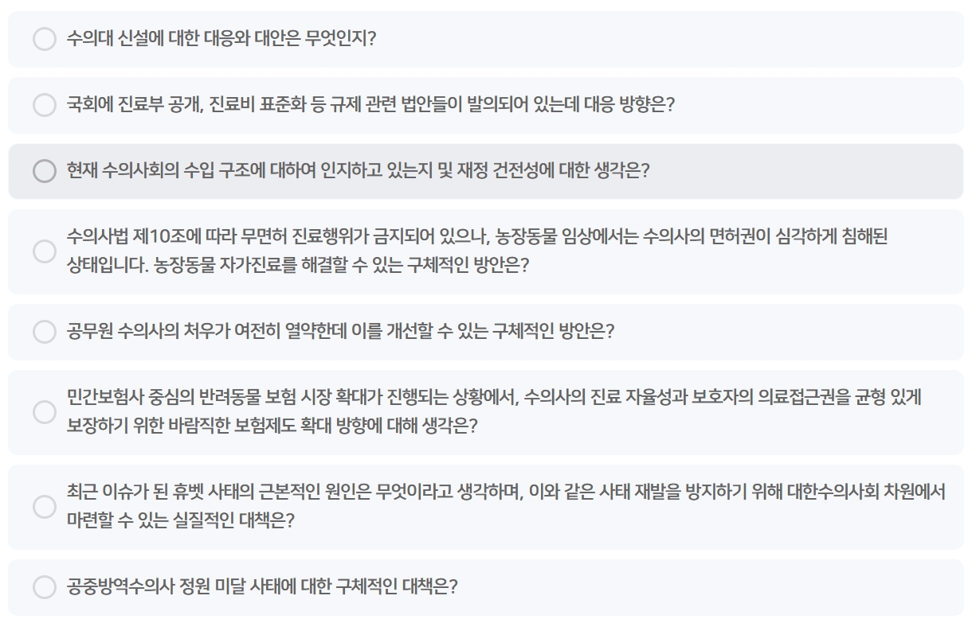Click the line '마련할 수 있는 실질적인 대책은?'
968x623 pixels.
point(181,521)
